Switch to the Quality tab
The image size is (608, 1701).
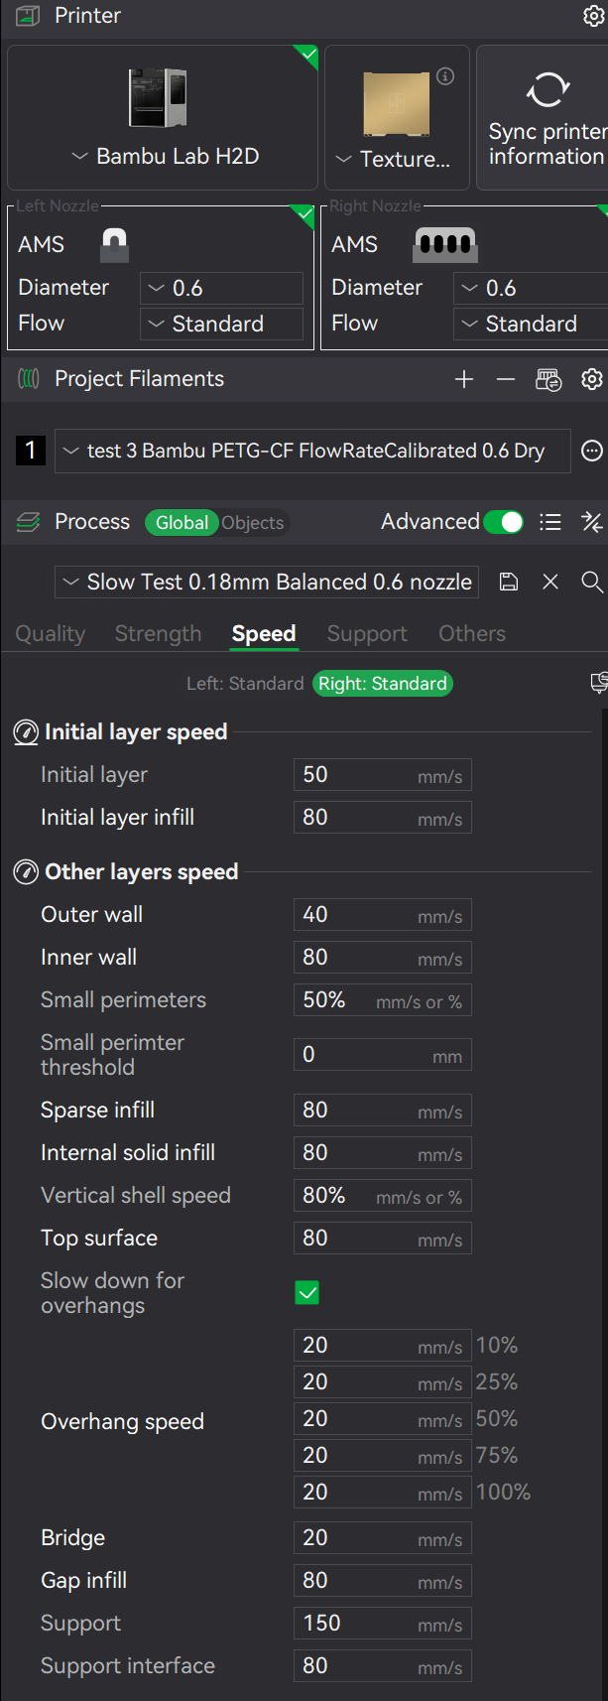coord(51,633)
